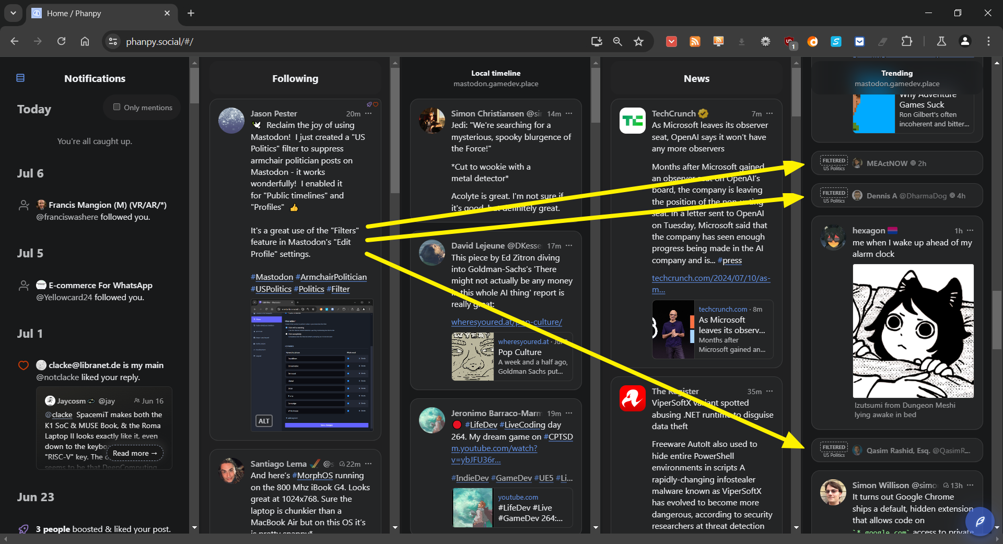Open the youtube.com #LifeDev preview card
This screenshot has height=544, width=1003.
(x=512, y=507)
